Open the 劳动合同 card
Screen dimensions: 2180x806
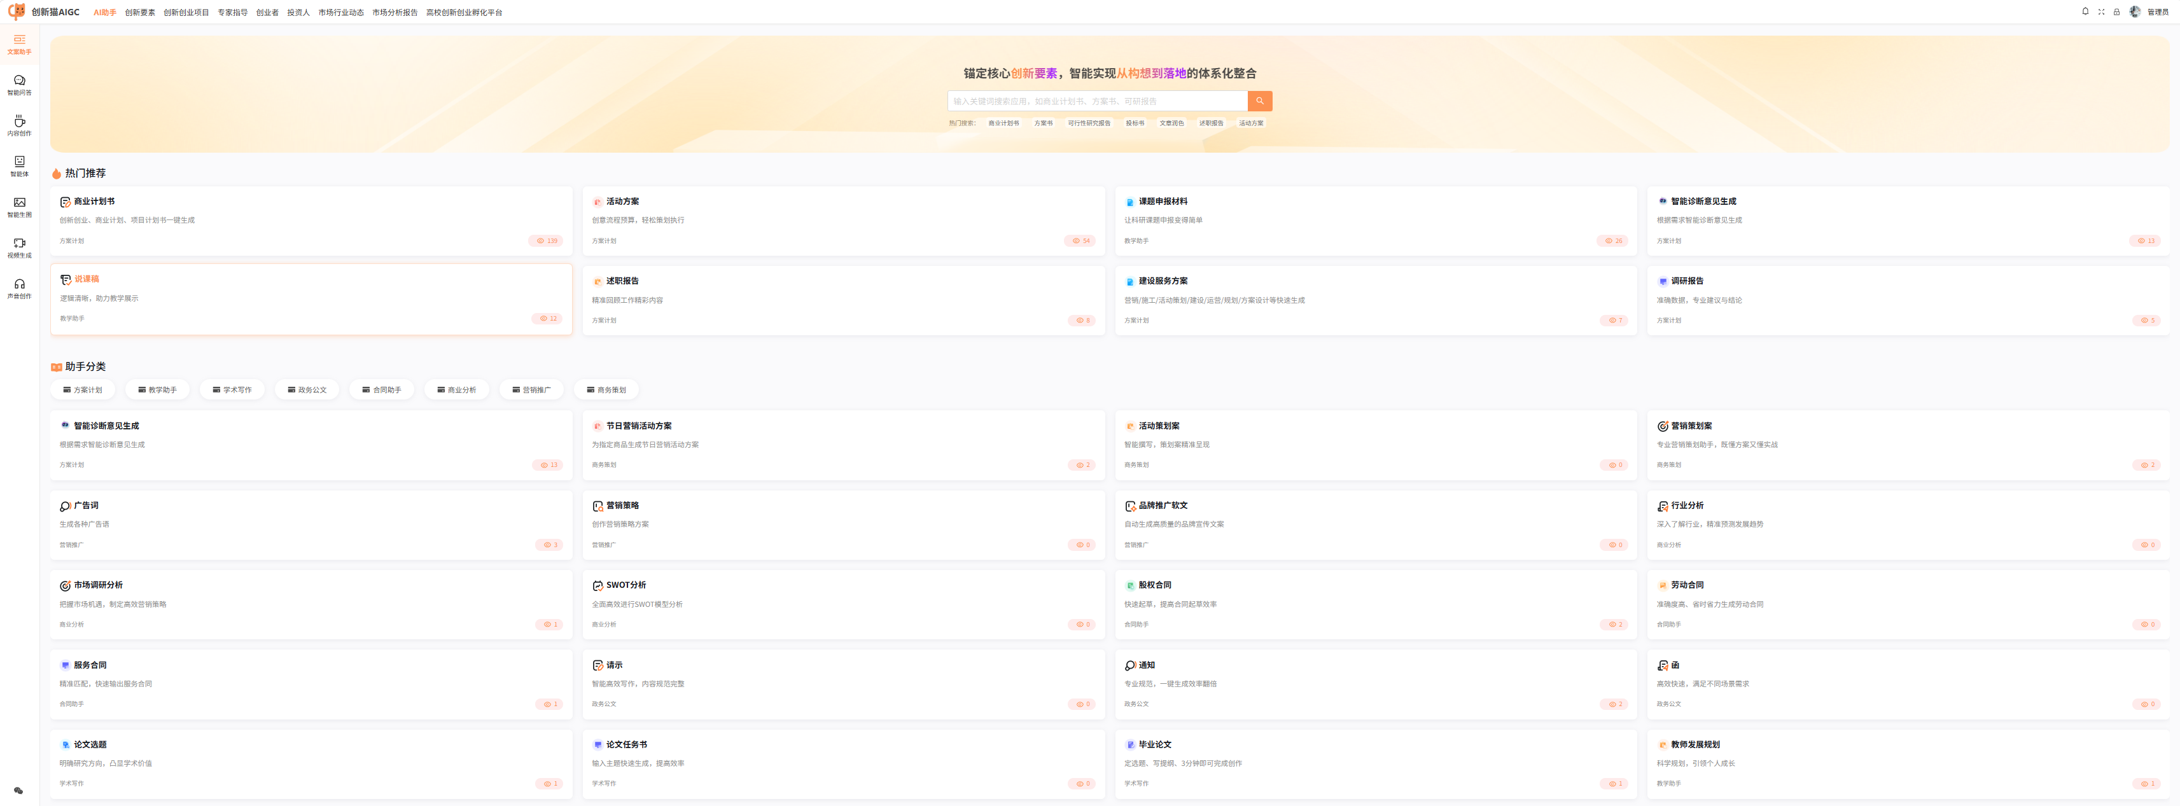pyautogui.click(x=1908, y=605)
